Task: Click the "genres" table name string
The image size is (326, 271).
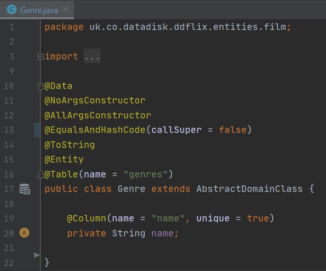Action: coord(145,175)
